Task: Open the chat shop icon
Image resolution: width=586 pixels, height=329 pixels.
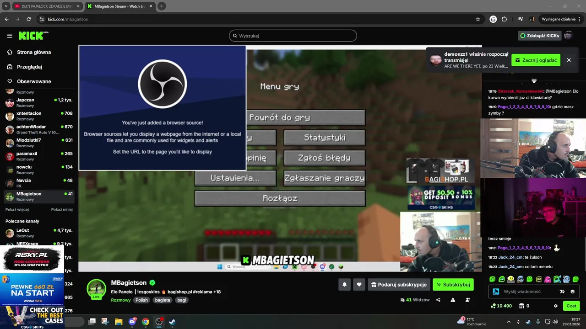Action: pyautogui.click(x=521, y=306)
